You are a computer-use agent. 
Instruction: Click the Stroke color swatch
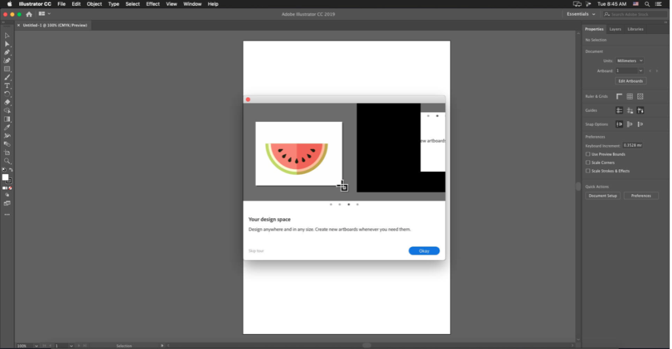tap(9, 181)
